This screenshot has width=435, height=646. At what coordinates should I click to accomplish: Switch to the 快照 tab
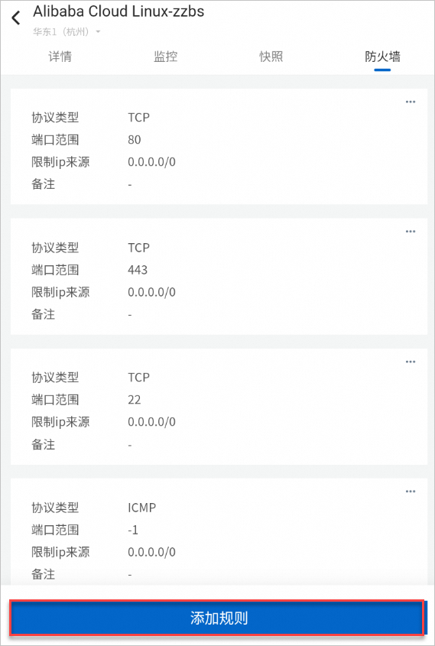click(271, 57)
